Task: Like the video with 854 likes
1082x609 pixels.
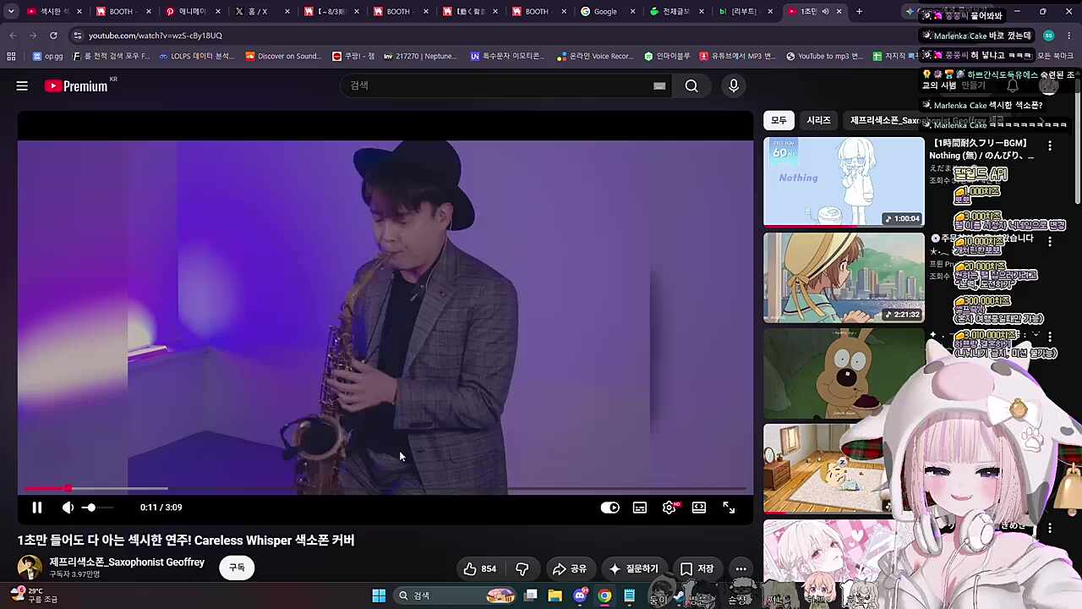Action: 479,568
